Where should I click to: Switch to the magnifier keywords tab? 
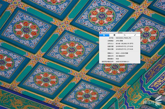pyautogui.click(x=124, y=35)
